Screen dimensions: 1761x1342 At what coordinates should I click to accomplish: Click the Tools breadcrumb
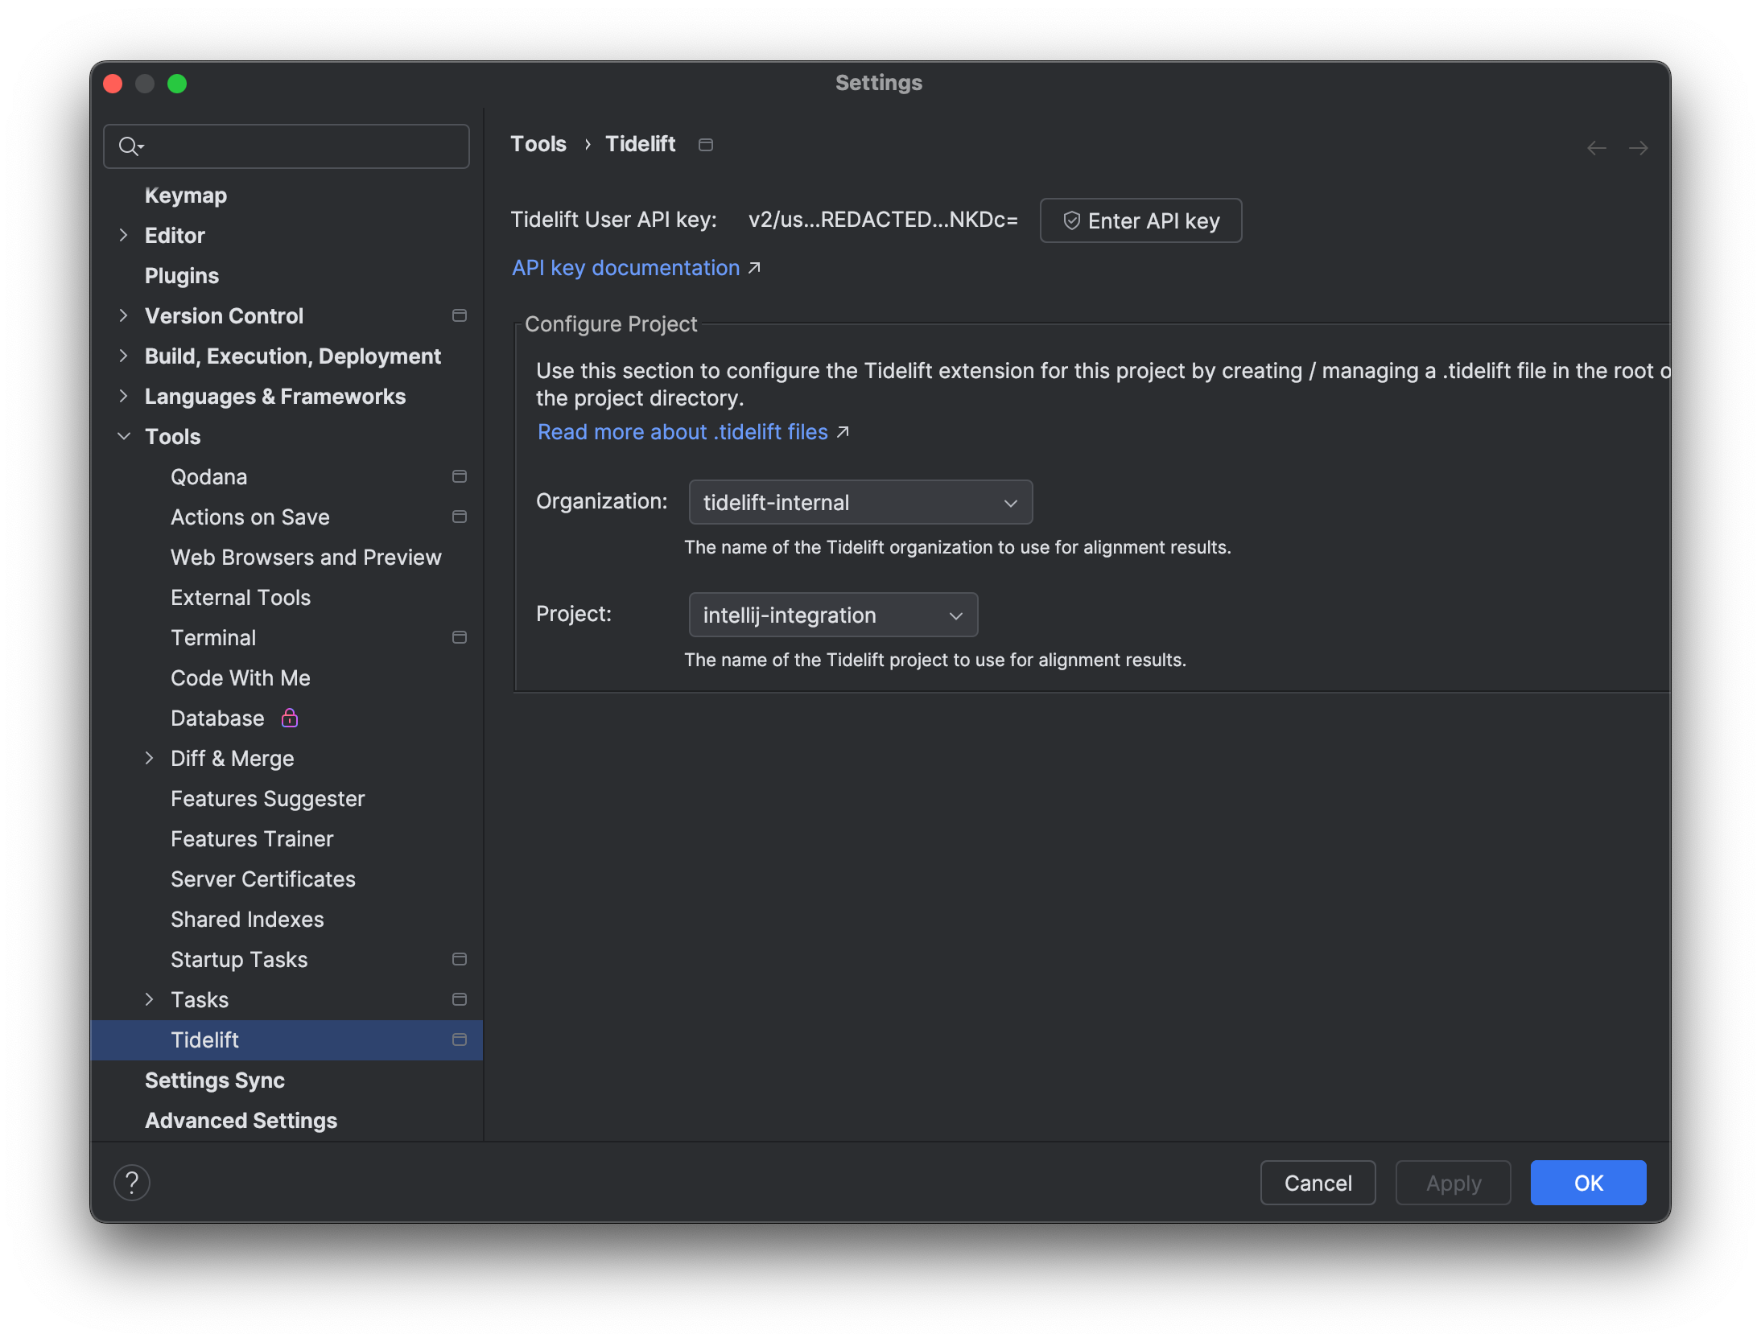(538, 144)
